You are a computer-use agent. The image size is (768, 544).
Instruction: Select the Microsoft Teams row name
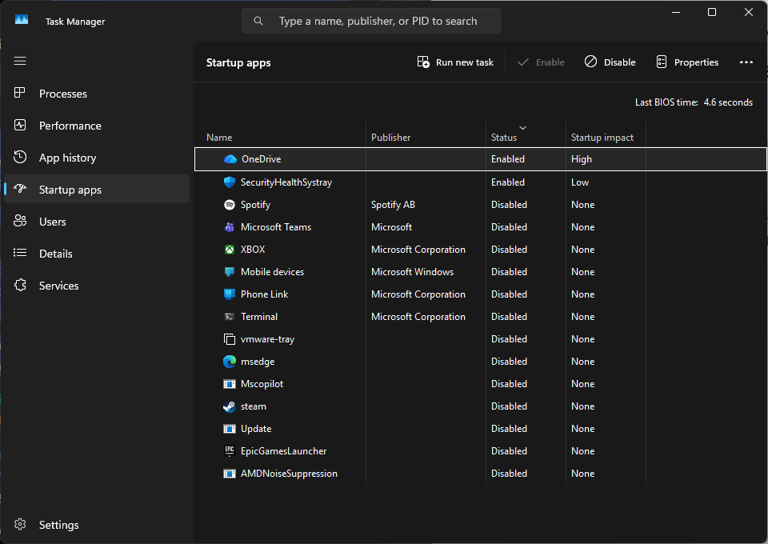[x=276, y=227]
